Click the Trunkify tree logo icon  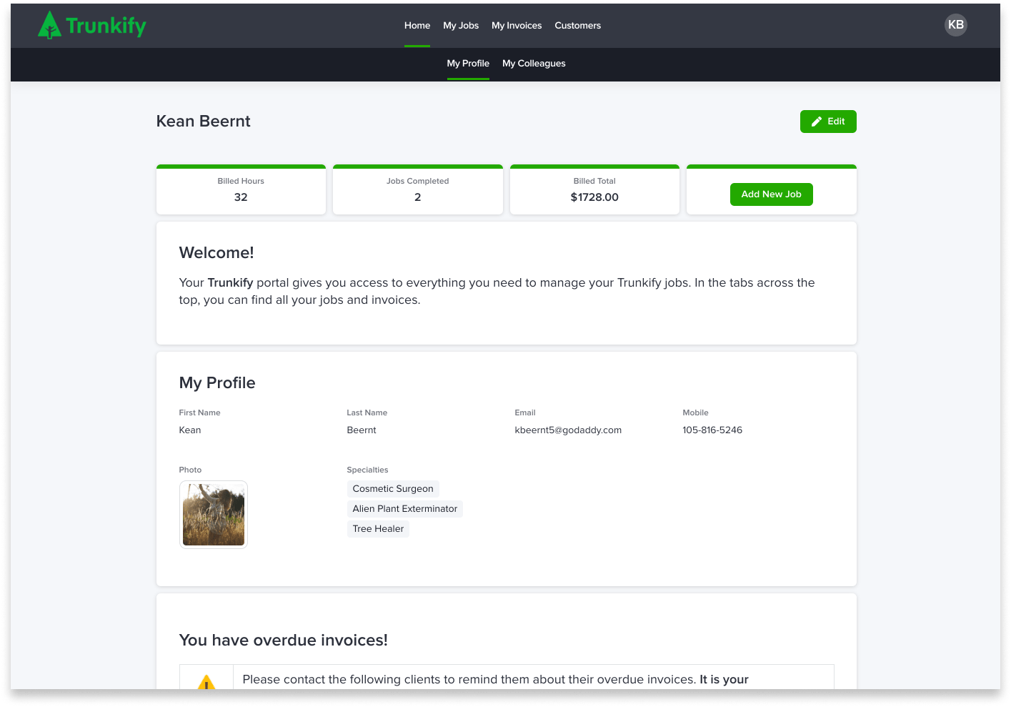49,25
